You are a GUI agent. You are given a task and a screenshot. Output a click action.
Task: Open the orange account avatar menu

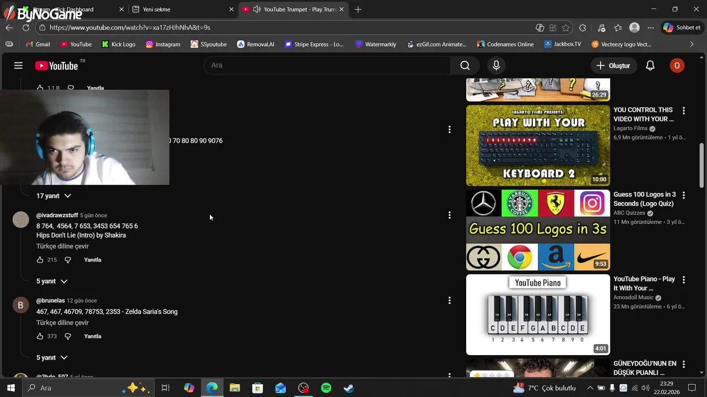[x=677, y=66]
